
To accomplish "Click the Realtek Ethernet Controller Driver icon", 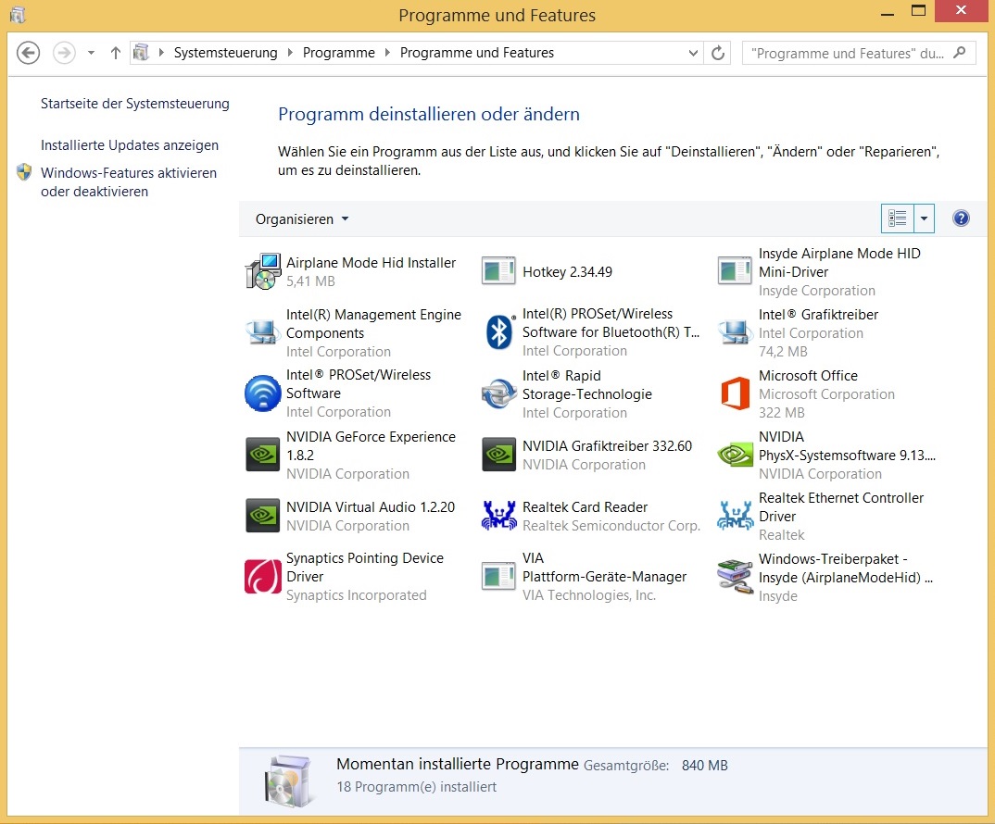I will click(735, 515).
